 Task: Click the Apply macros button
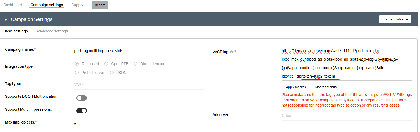coord(296,87)
